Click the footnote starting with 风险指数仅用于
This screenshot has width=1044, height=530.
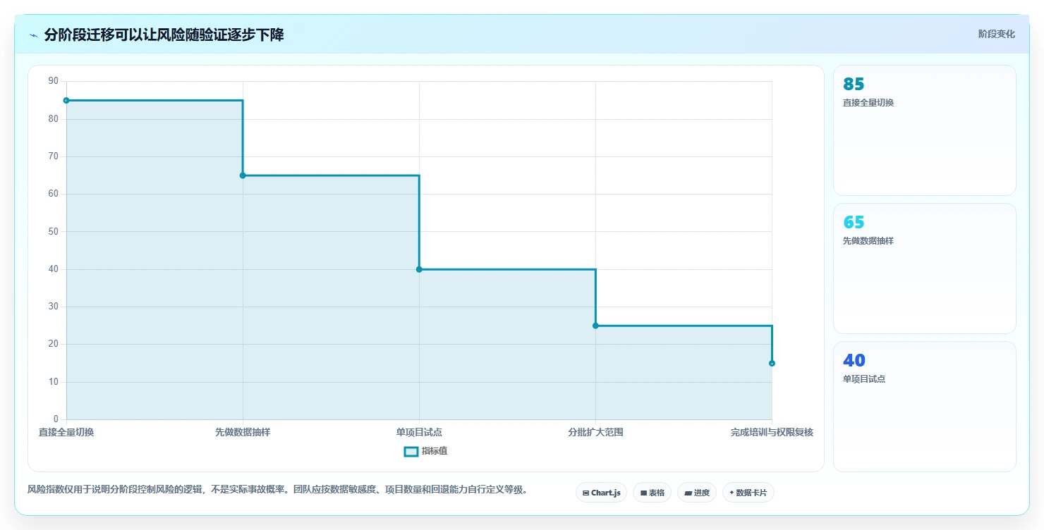tap(277, 489)
